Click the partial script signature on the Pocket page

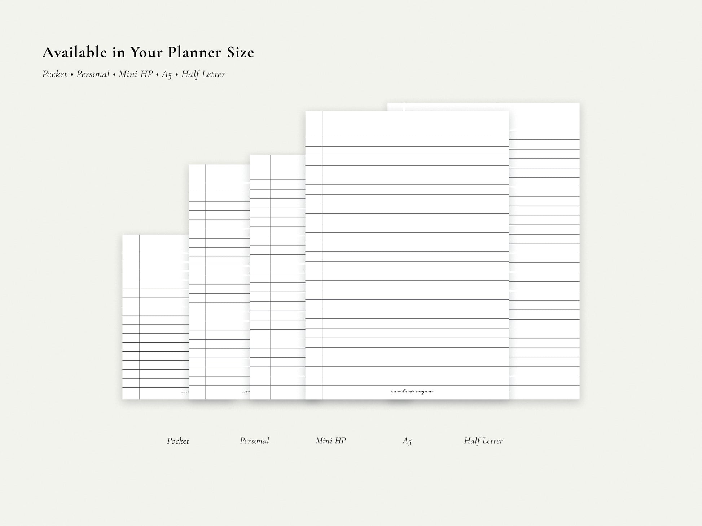pyautogui.click(x=185, y=392)
